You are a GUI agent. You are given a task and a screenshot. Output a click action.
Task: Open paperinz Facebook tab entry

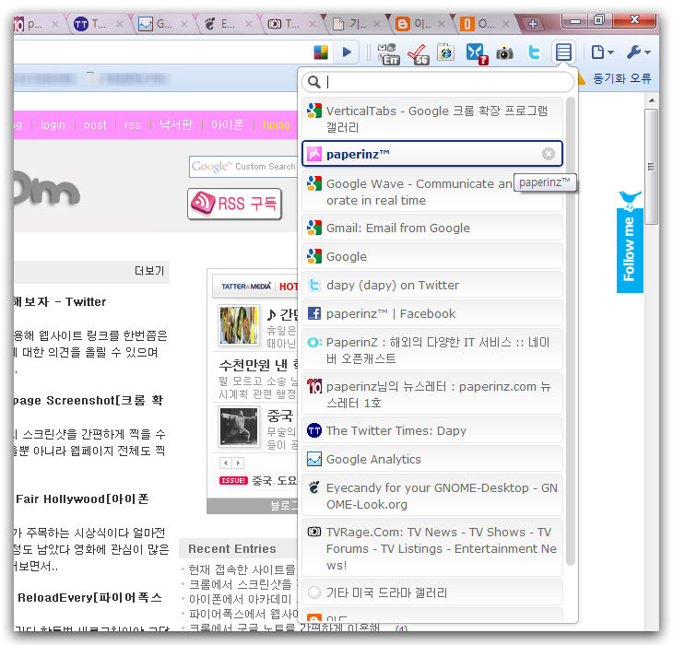[x=432, y=313]
